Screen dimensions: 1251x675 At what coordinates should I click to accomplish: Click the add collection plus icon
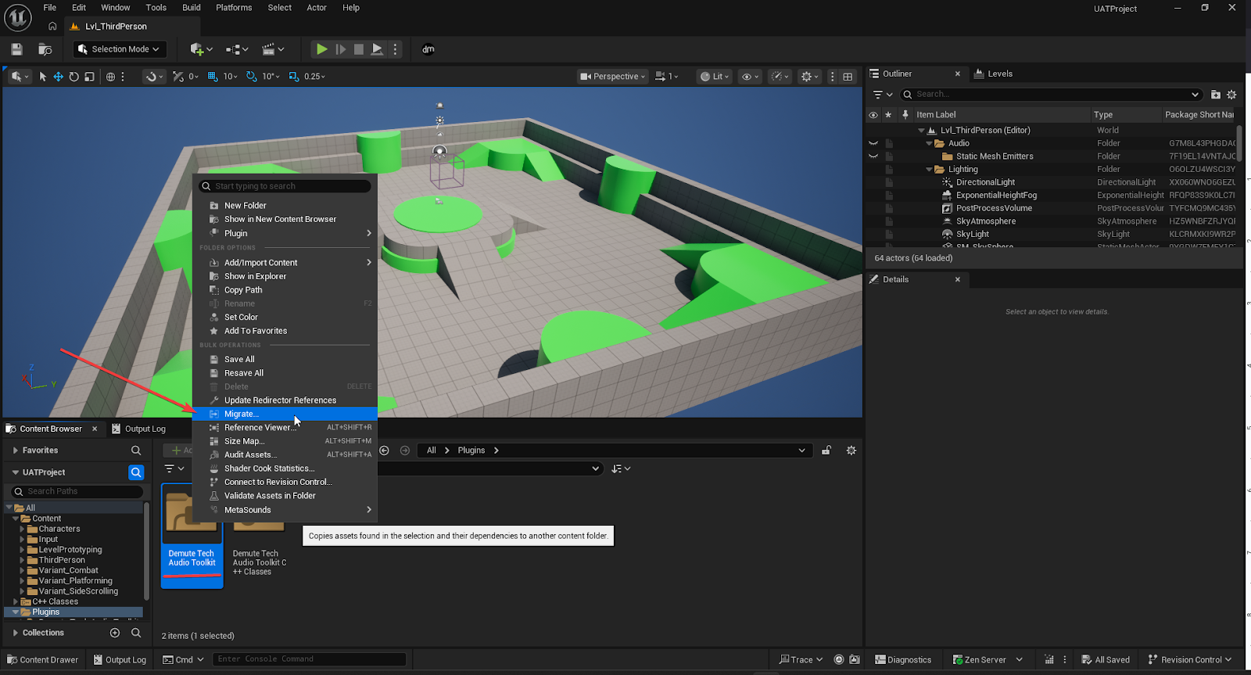click(x=115, y=633)
